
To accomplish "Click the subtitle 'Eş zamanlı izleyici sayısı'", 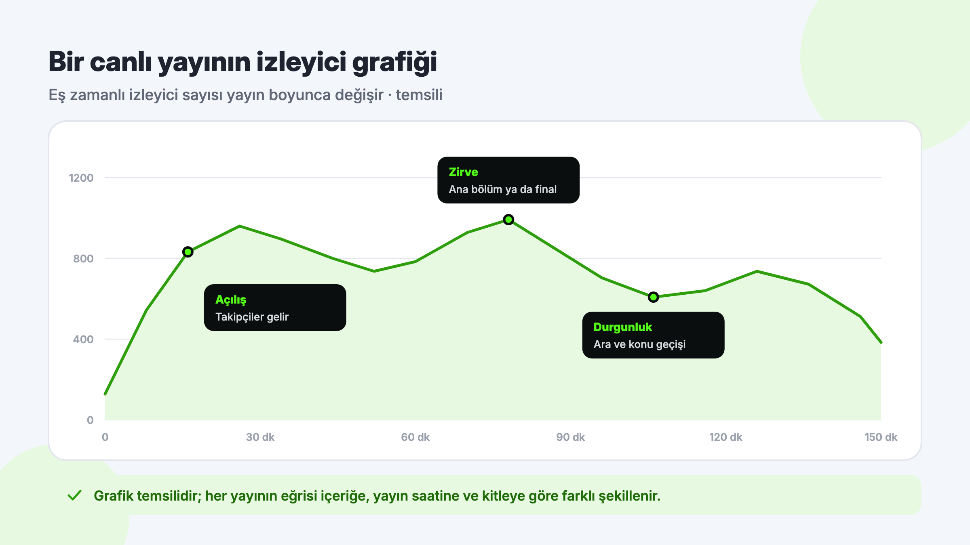I will (136, 95).
